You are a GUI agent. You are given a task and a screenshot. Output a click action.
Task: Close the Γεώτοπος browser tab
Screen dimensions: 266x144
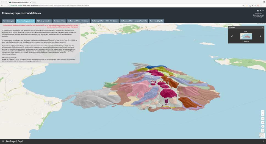pyautogui.click(x=31, y=2)
